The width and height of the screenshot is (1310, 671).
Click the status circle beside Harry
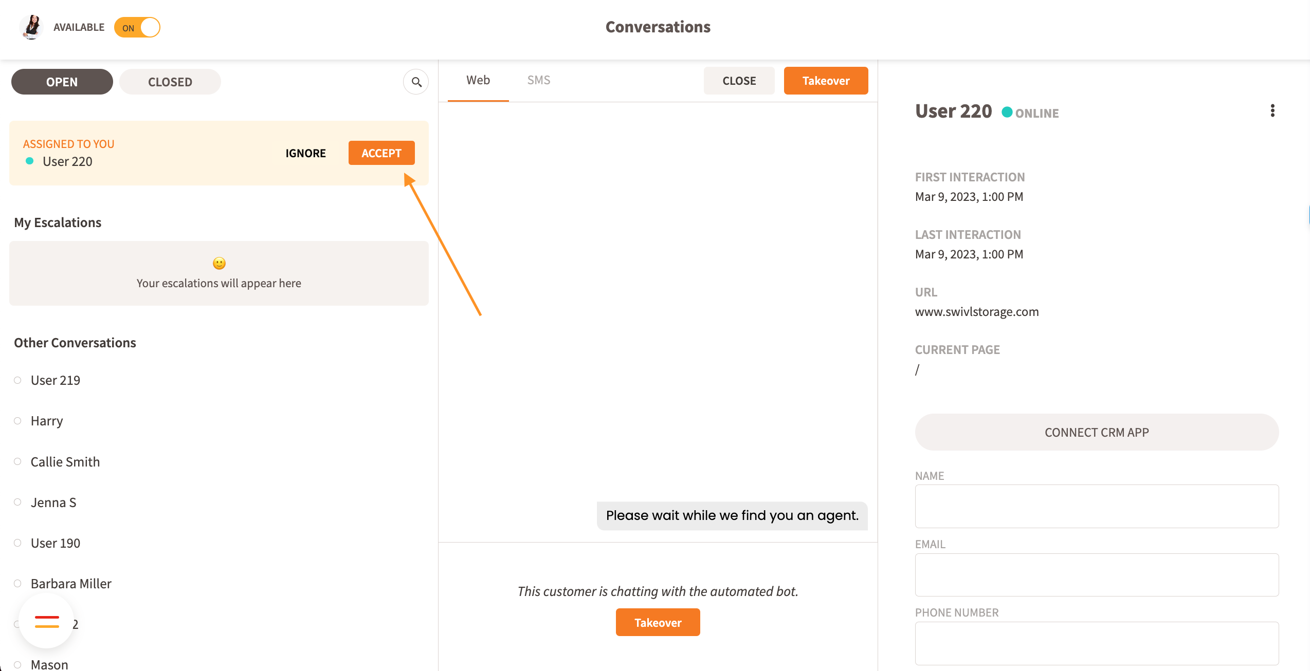pyautogui.click(x=17, y=421)
